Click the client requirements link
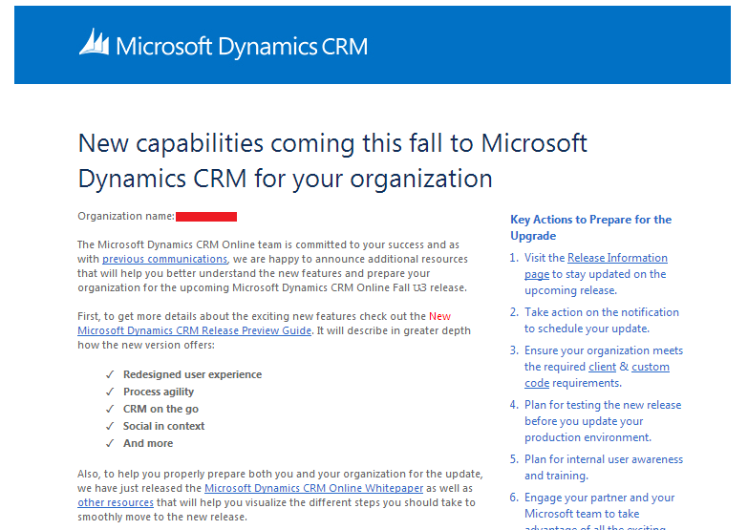The image size is (748, 530). pyautogui.click(x=602, y=367)
